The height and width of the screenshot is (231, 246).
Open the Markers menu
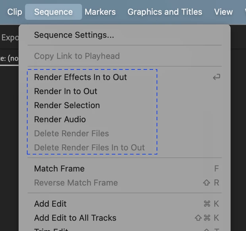[x=100, y=12]
